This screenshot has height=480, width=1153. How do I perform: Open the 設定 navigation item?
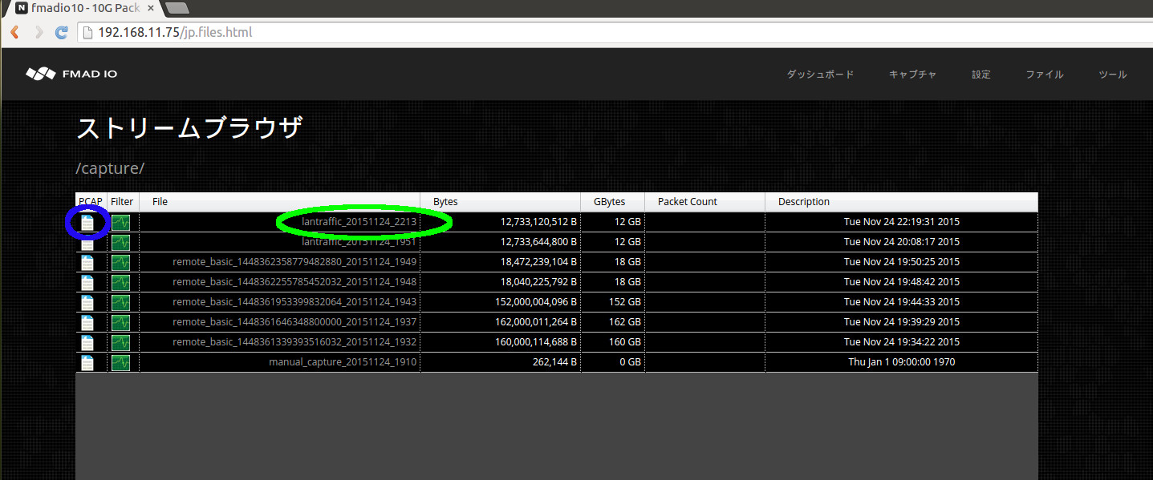(x=980, y=74)
